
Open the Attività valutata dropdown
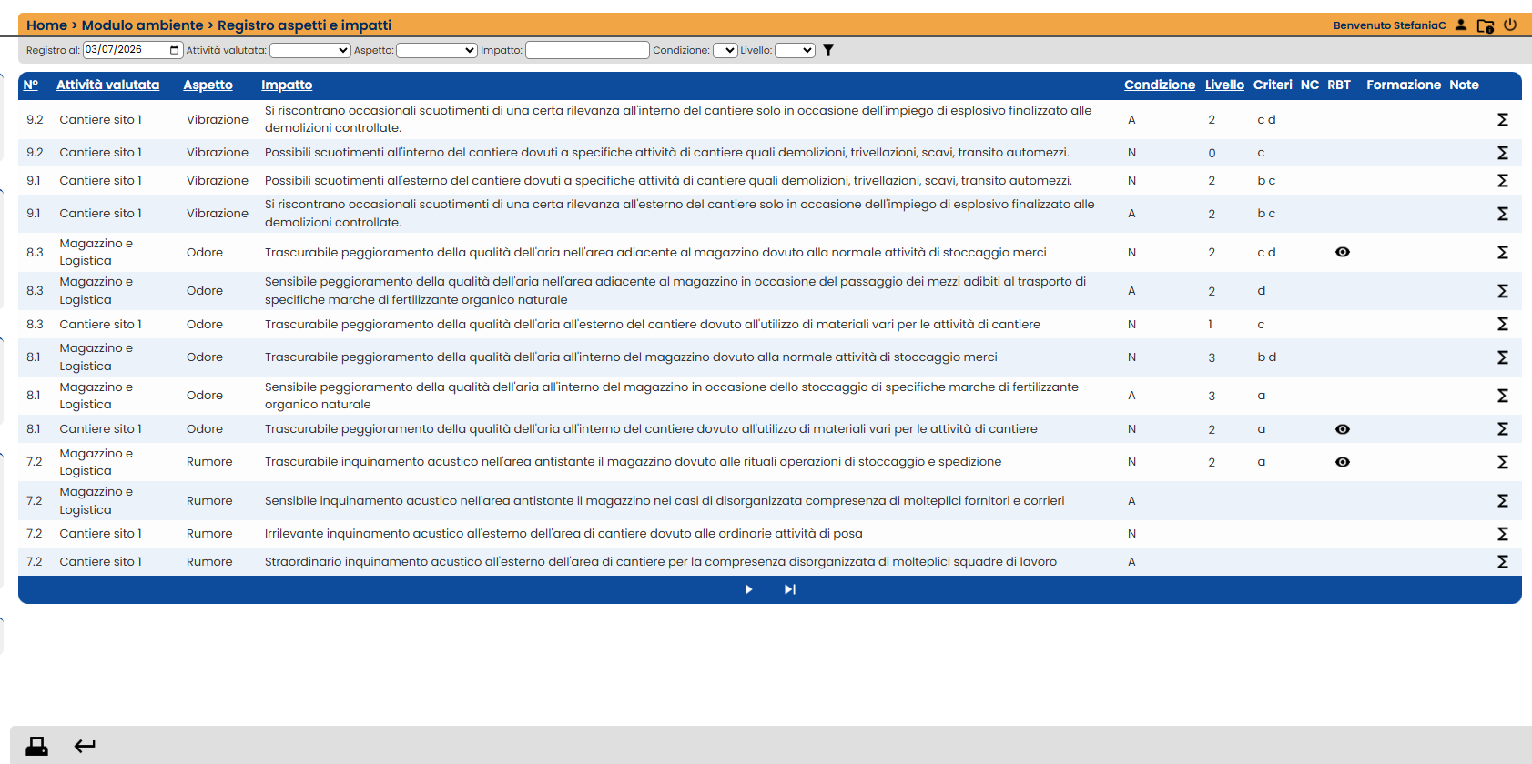pyautogui.click(x=310, y=50)
